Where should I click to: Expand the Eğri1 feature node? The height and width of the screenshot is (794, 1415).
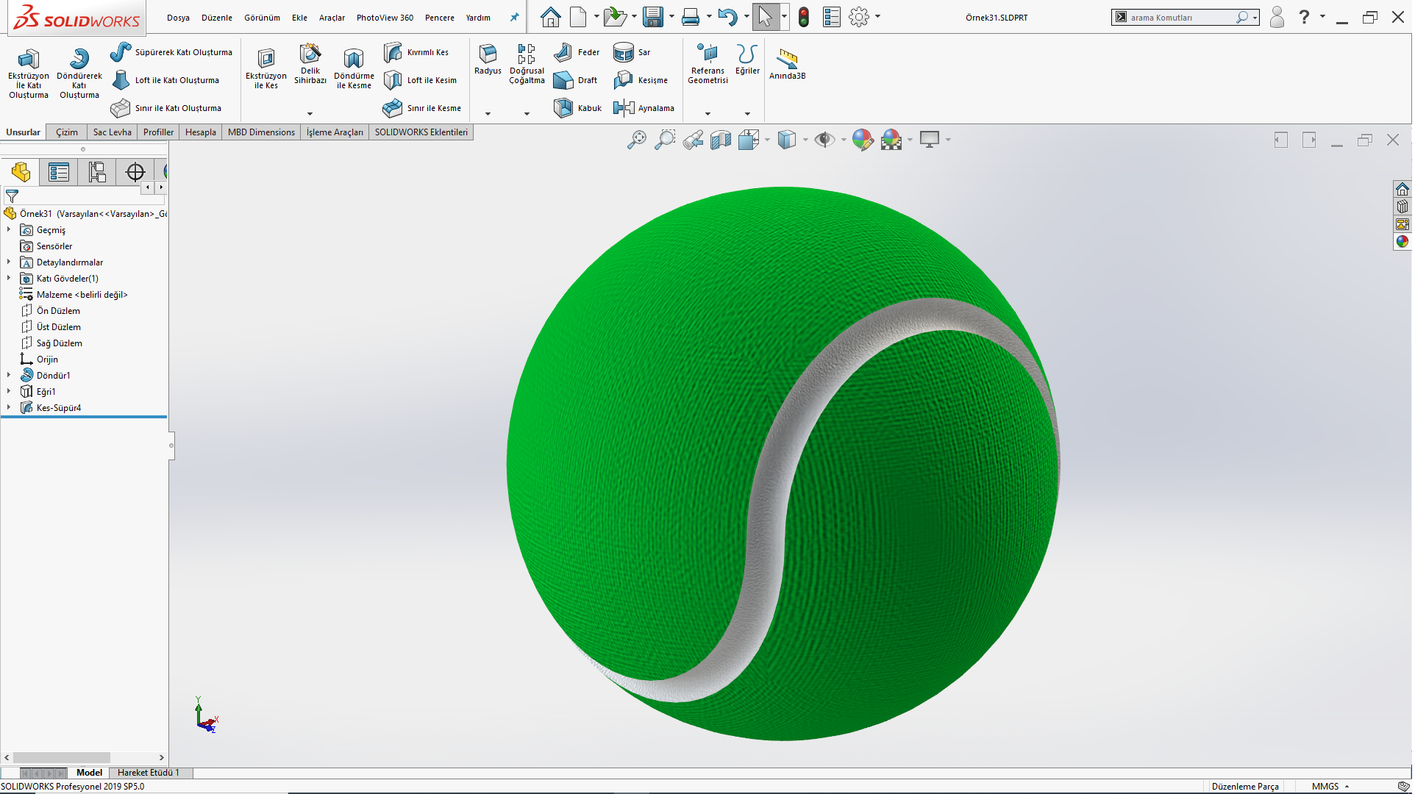[9, 392]
